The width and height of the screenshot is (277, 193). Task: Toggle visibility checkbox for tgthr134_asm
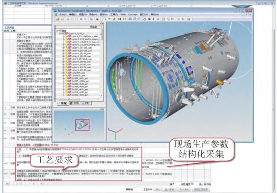[70, 73]
